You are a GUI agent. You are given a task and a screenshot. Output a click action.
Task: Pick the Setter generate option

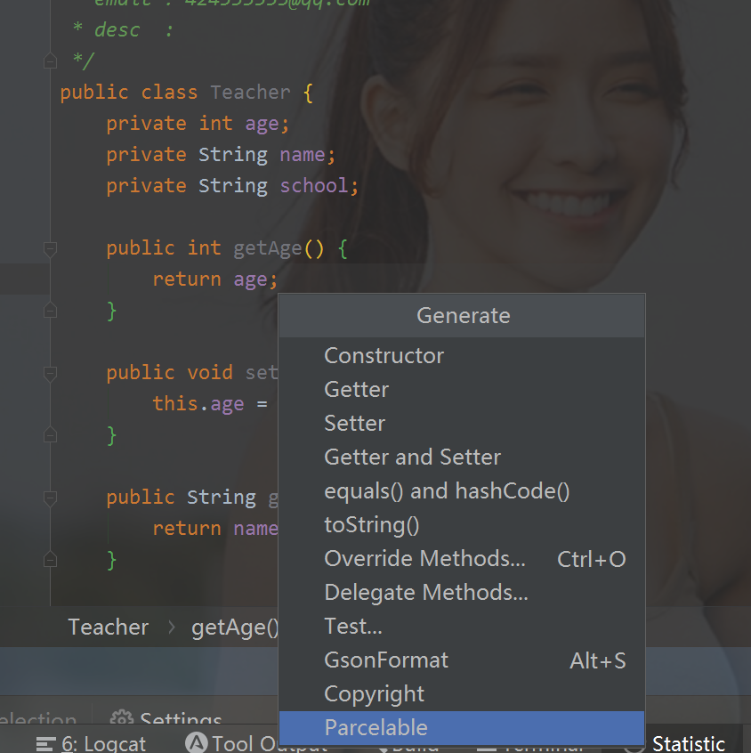(x=462, y=424)
